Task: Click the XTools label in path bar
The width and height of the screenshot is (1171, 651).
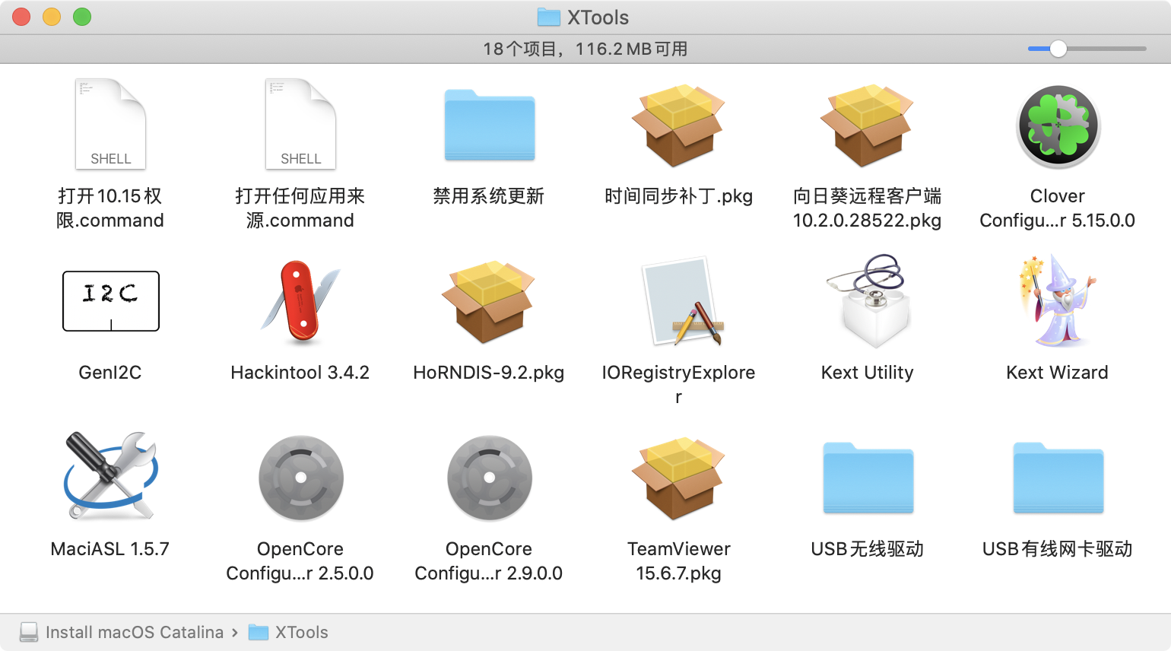Action: (302, 632)
